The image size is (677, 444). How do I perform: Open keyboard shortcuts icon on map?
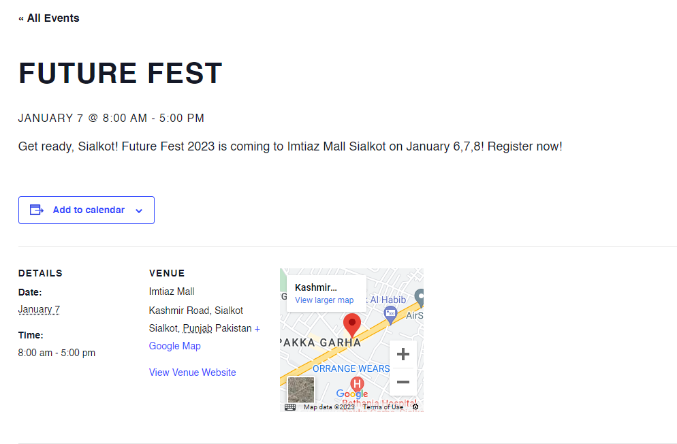290,407
